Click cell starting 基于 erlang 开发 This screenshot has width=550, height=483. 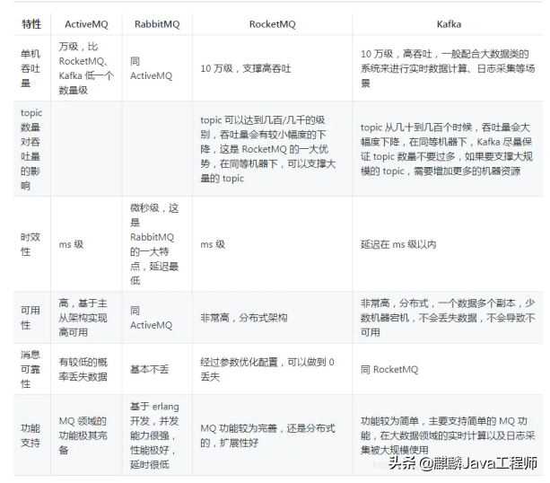tap(154, 435)
